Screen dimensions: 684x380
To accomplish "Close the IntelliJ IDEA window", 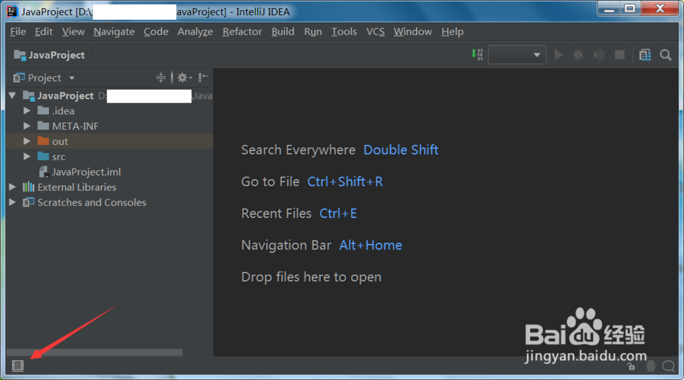I will click(660, 9).
